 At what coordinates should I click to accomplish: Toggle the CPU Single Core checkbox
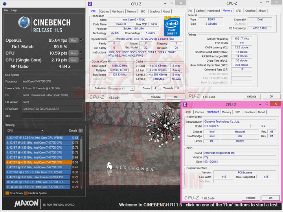pos(82,60)
